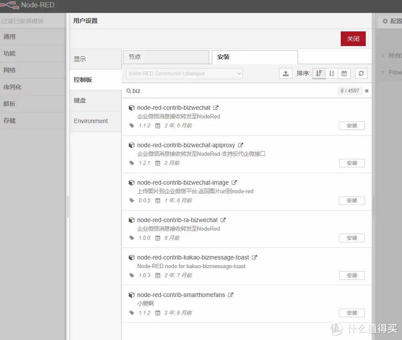The image size is (402, 340).
Task: Click the 过滤已安装模块 filter field
Action: pyautogui.click(x=33, y=21)
